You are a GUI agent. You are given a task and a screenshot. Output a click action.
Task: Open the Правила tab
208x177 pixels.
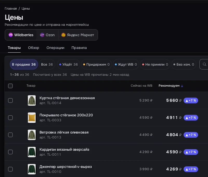(79, 48)
